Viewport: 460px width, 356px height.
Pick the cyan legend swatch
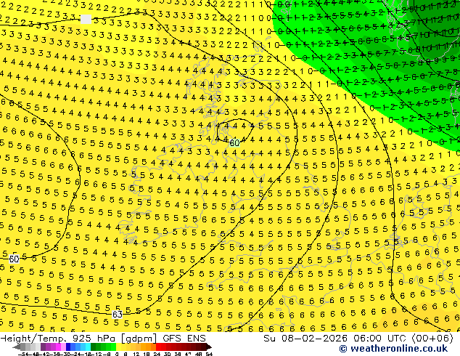88,347
